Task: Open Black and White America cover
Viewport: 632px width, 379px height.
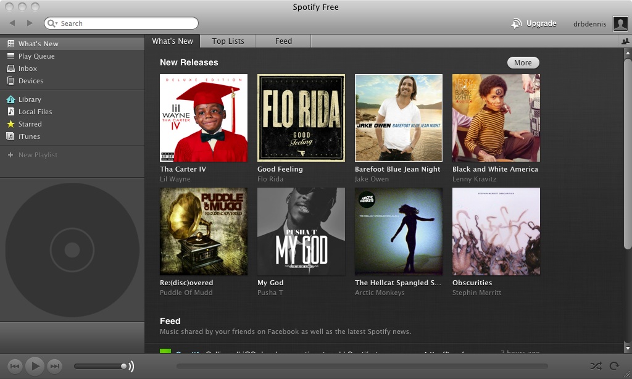Action: (x=496, y=118)
